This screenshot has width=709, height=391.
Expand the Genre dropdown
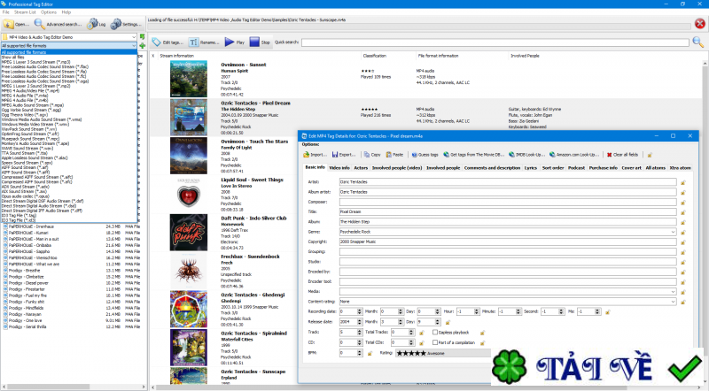point(675,230)
